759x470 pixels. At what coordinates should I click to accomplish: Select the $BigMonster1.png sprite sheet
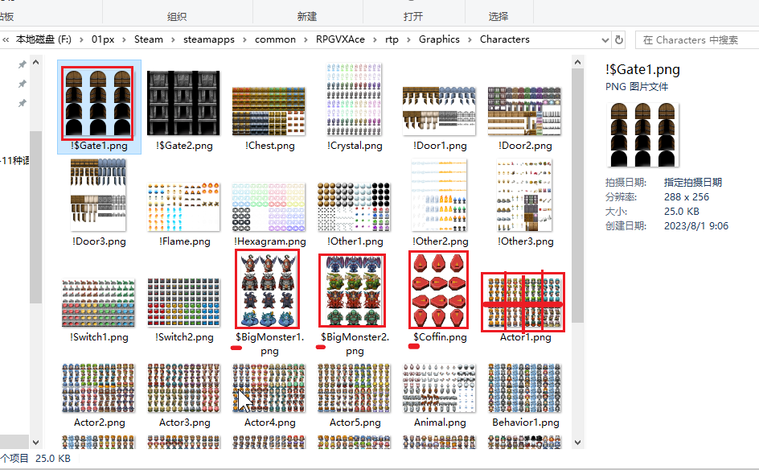267,289
